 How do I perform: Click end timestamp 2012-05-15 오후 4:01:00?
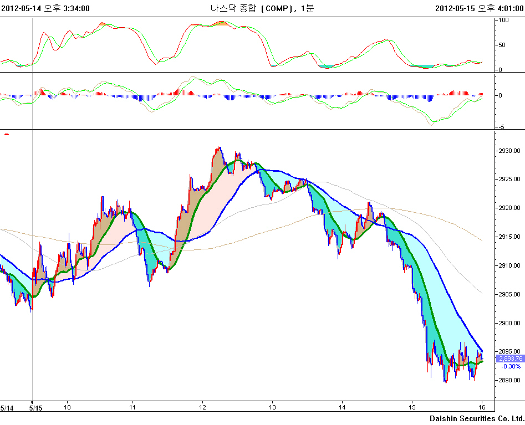click(479, 8)
